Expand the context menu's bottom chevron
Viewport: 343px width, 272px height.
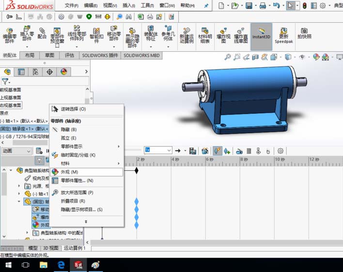coord(86,222)
